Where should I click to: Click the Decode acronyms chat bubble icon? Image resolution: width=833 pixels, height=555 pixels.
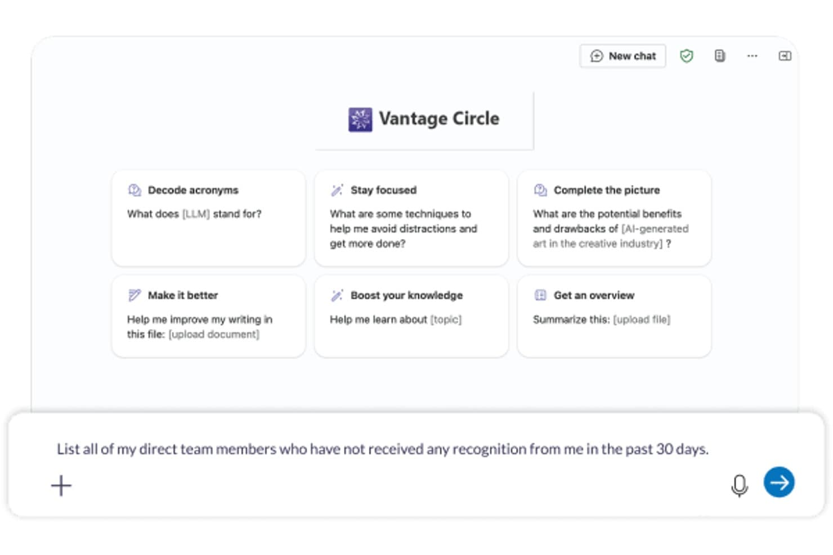coord(135,190)
